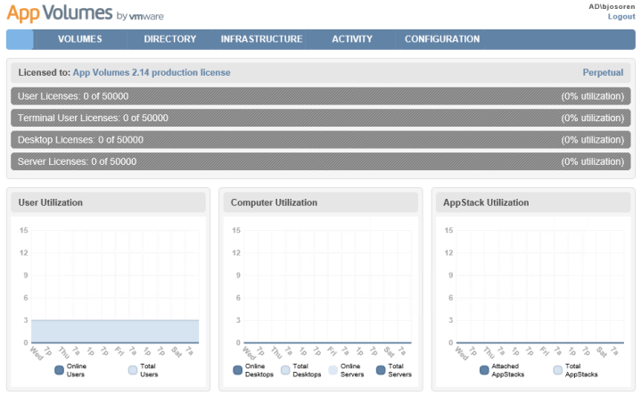Click the Logout link

(621, 17)
